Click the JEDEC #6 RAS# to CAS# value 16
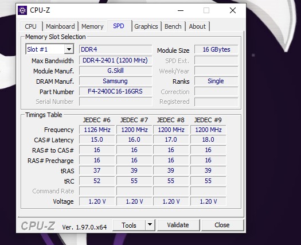Image resolution: width=301 pixels, height=245 pixels. [97, 150]
